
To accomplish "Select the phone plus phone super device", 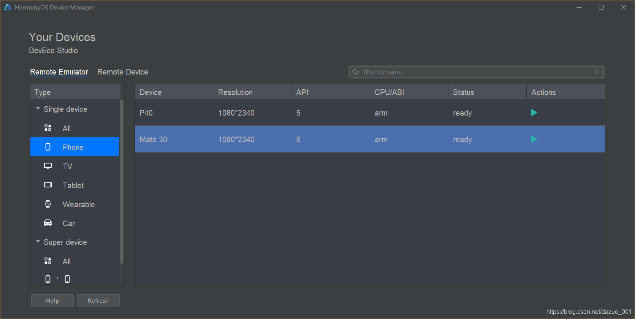I will point(57,279).
